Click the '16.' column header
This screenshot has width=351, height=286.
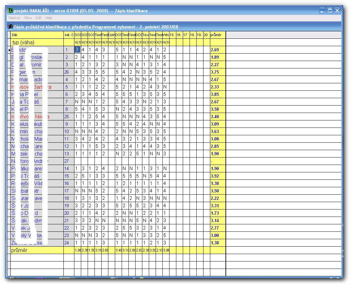[x=179, y=35]
